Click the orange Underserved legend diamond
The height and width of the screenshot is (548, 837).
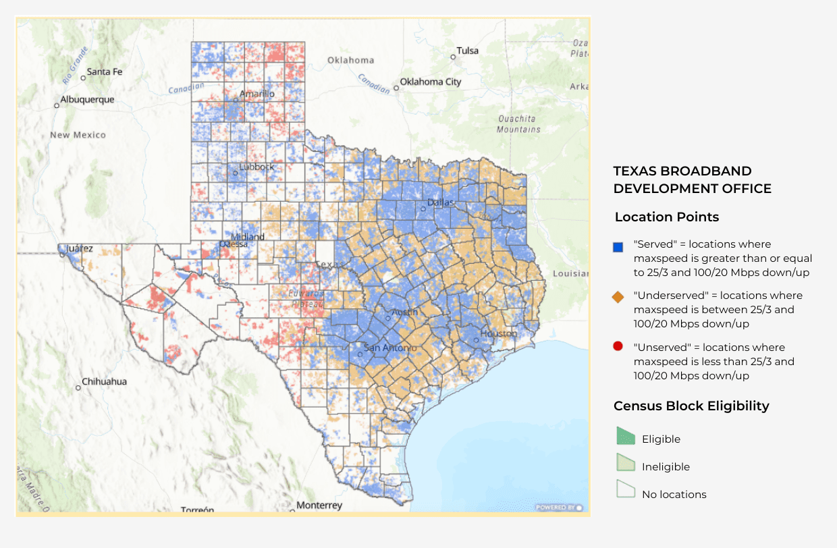(x=618, y=297)
